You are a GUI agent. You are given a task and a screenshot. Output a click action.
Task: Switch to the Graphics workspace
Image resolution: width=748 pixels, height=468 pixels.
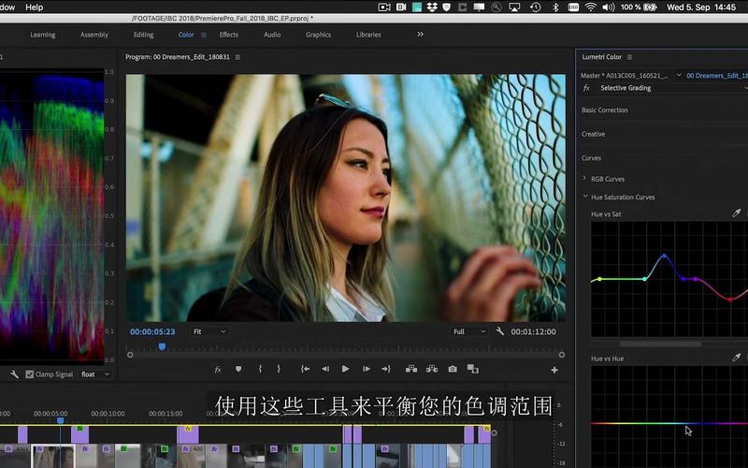[318, 35]
